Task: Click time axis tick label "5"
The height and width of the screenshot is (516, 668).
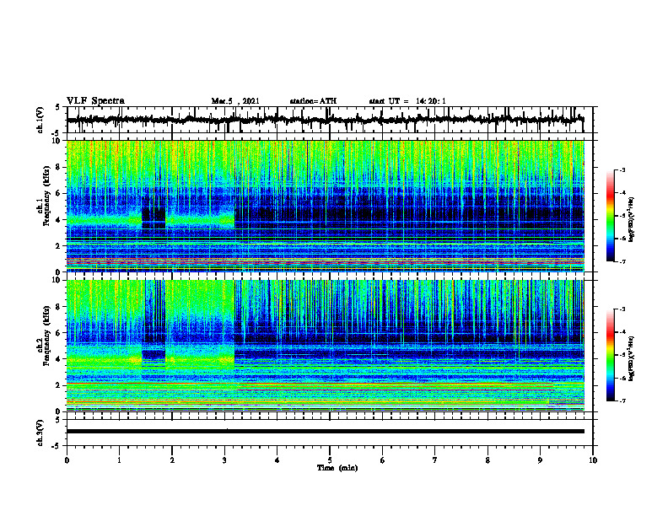Action: [330, 460]
